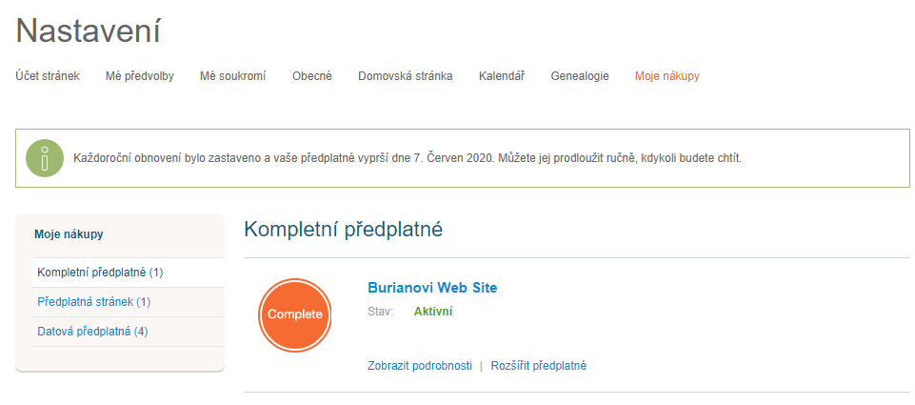Click the Moje nákupy sidebar heading
Image resolution: width=915 pixels, height=405 pixels.
69,233
